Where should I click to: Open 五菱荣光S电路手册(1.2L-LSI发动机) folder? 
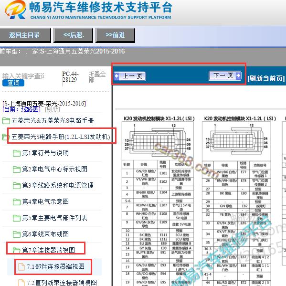[x=61, y=137]
